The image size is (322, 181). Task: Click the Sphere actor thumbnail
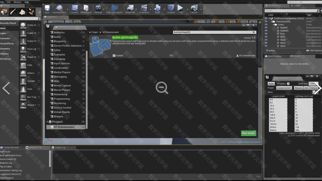pos(23,73)
